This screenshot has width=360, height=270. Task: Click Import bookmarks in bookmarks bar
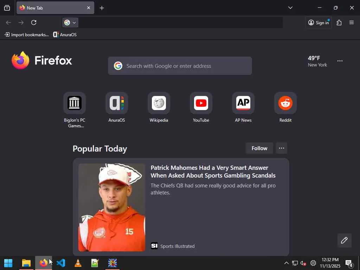27,35
